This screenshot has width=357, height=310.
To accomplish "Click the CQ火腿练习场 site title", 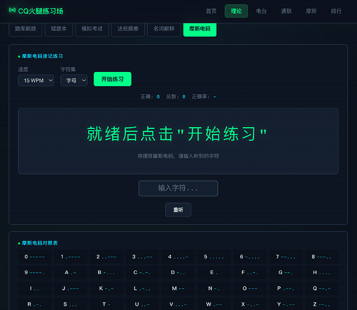I will click(40, 11).
